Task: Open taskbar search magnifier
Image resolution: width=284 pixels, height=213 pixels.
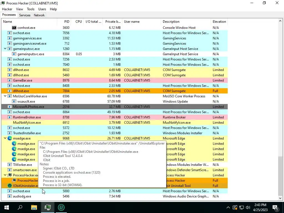Action: pyautogui.click(x=20, y=207)
